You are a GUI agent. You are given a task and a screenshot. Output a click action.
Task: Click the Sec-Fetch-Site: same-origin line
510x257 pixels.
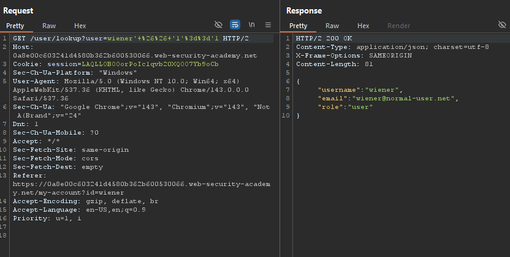70,149
